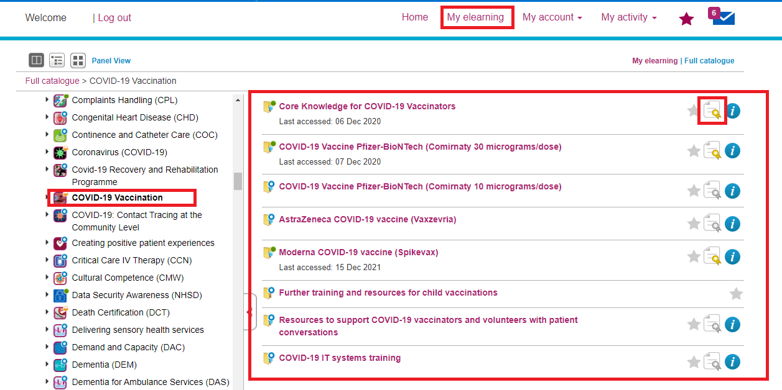Open certificate icon for AstraZeneca COVID-19 vaccine

(712, 224)
